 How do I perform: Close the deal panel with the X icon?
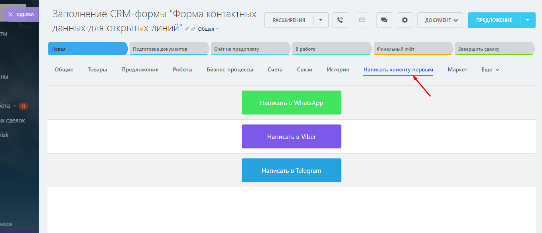[10, 14]
